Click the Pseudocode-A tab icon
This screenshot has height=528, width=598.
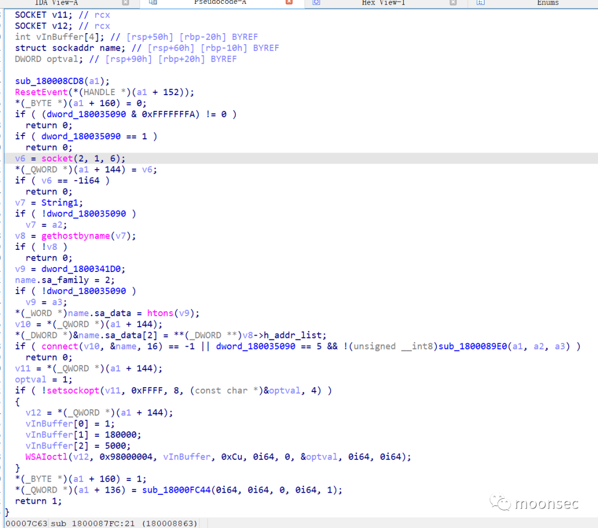point(153,2)
